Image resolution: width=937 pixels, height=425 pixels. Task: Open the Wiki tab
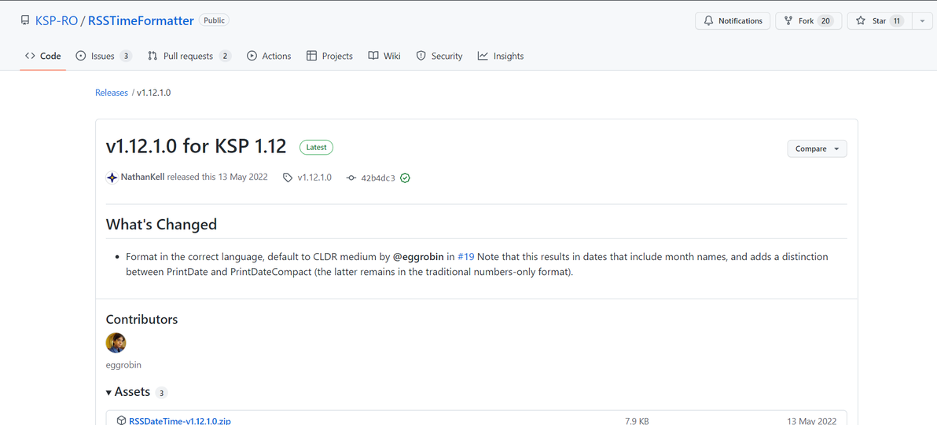pos(384,56)
